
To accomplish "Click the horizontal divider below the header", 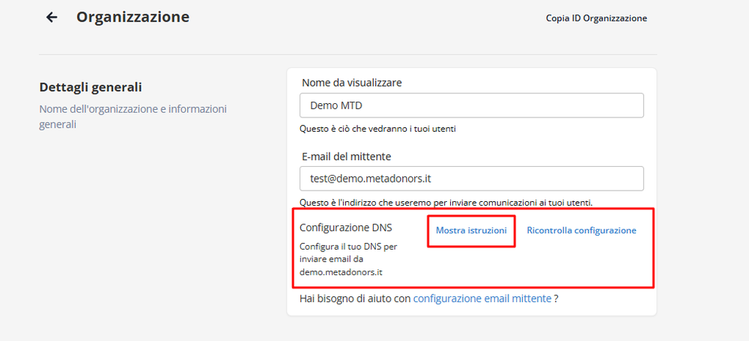I will coord(348,55).
